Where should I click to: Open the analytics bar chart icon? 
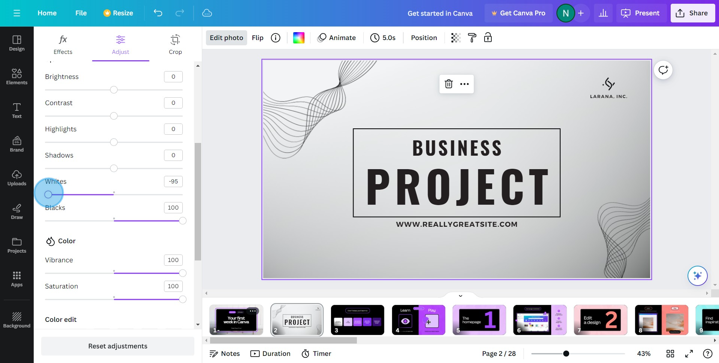click(x=603, y=13)
